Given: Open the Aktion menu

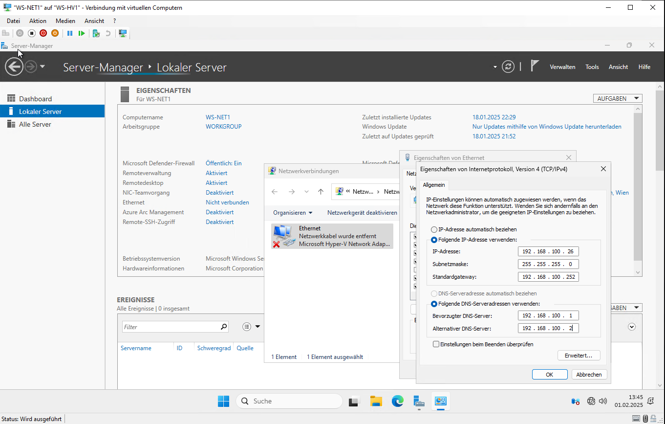Looking at the screenshot, I should point(38,21).
